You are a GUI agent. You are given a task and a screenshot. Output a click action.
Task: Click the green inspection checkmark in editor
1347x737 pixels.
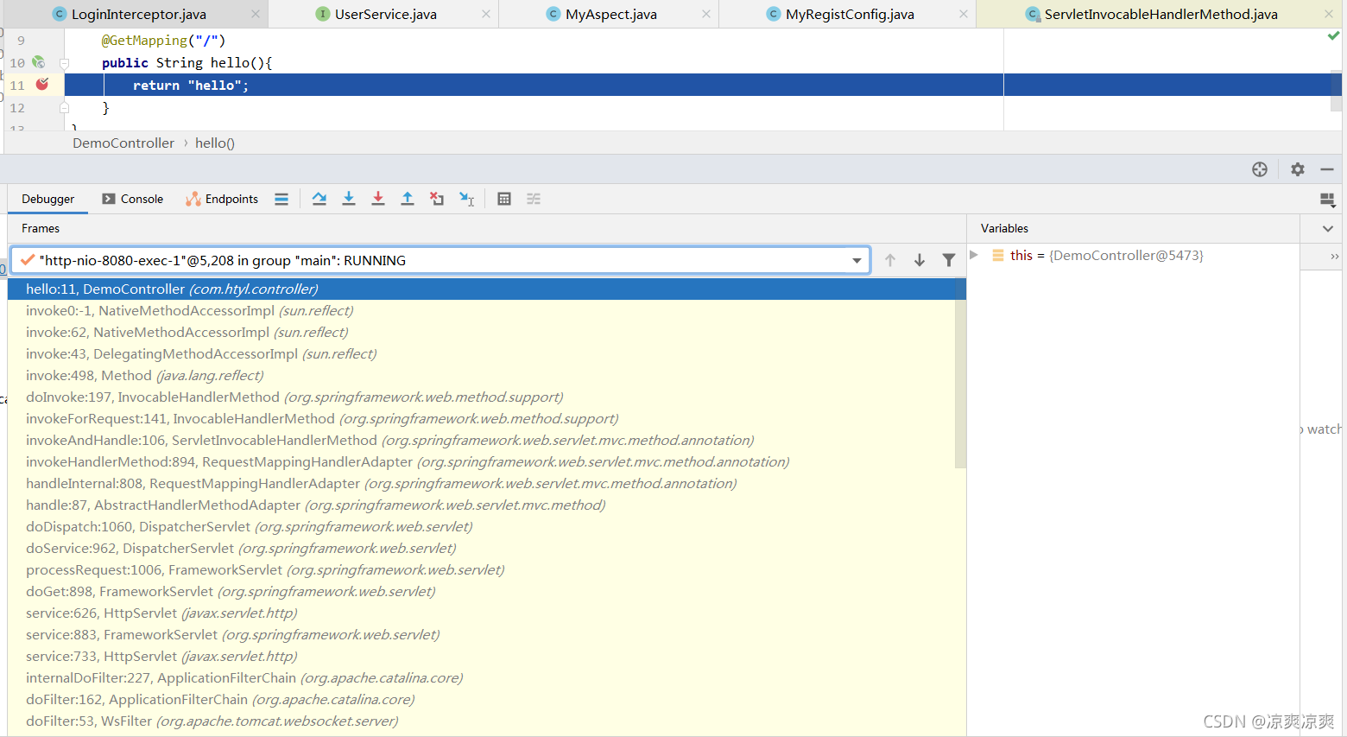coord(1333,36)
